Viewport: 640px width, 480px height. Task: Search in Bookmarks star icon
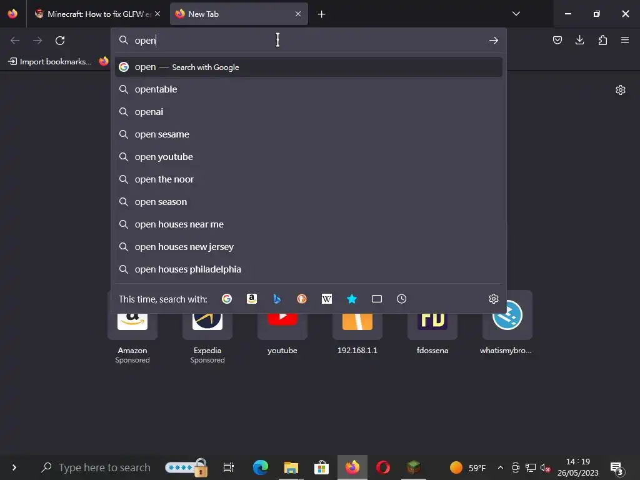coord(352,299)
